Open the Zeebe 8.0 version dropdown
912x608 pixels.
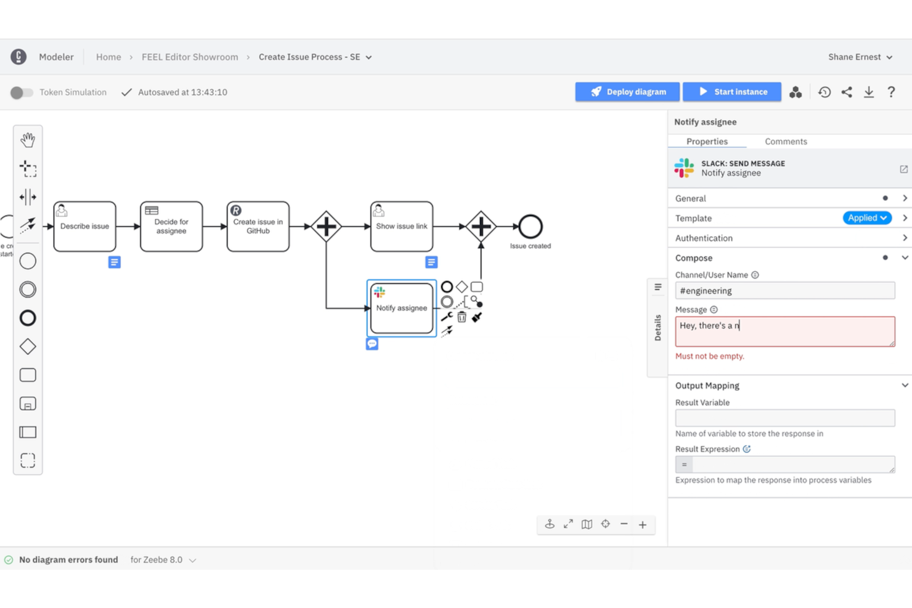(163, 560)
